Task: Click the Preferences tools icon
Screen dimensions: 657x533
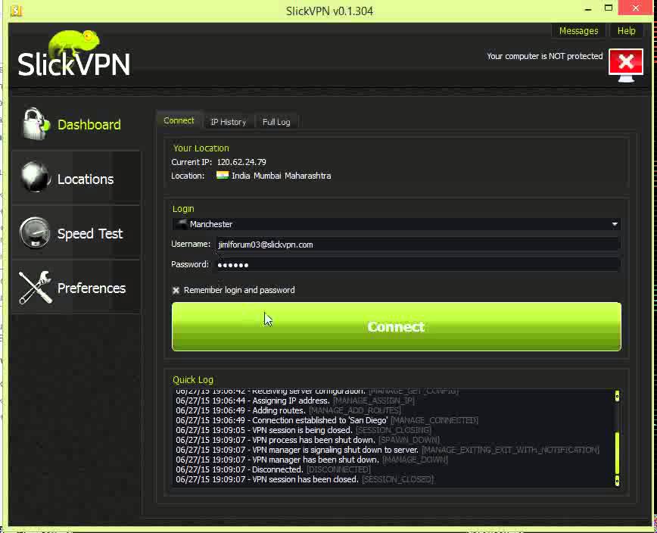Action: 36,287
